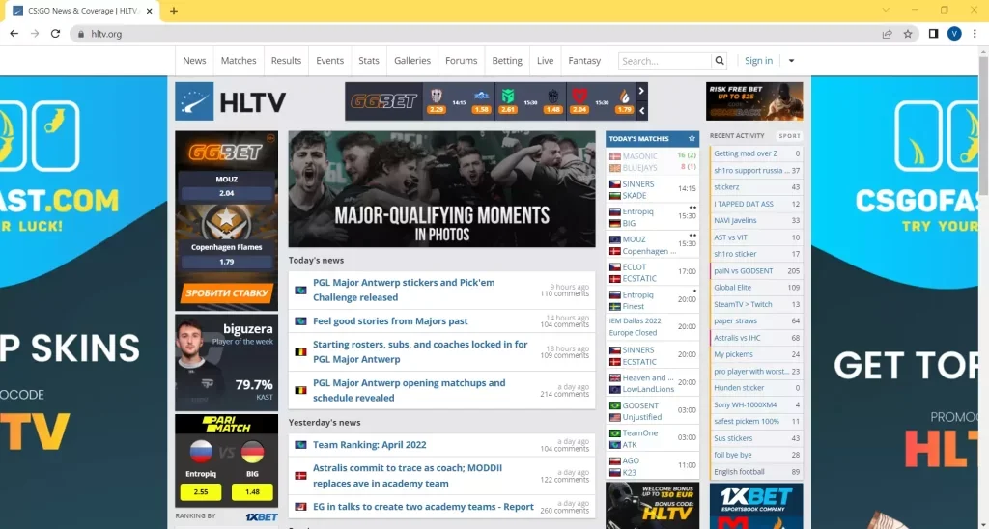The image size is (989, 529).
Task: Click the HLTV logo icon
Action: [194, 101]
